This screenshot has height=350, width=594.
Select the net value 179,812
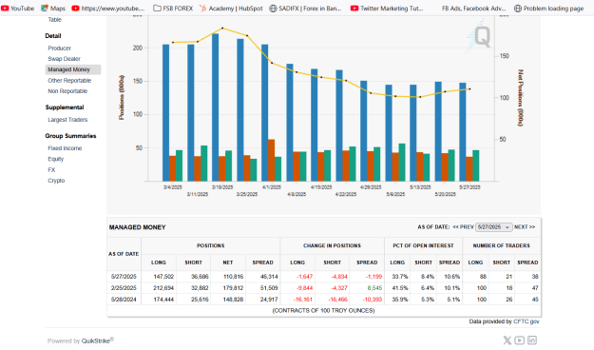click(234, 288)
